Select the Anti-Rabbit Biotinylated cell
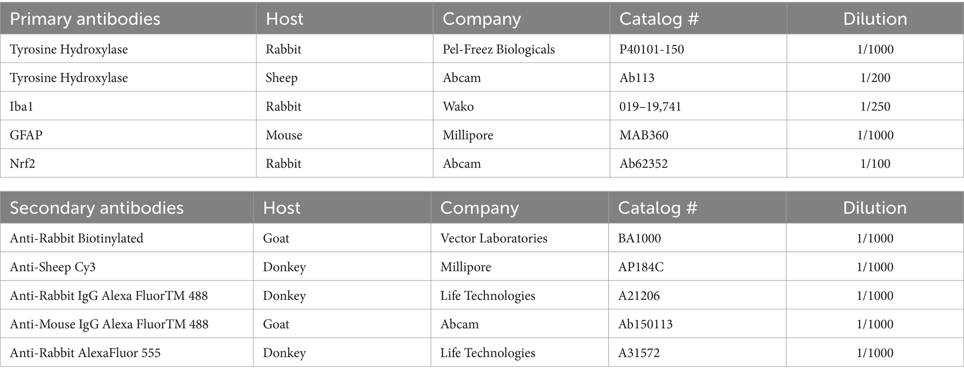This screenshot has width=964, height=375. pyautogui.click(x=76, y=238)
